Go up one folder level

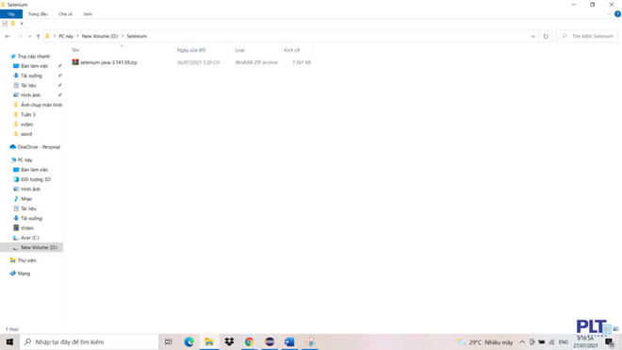point(38,36)
